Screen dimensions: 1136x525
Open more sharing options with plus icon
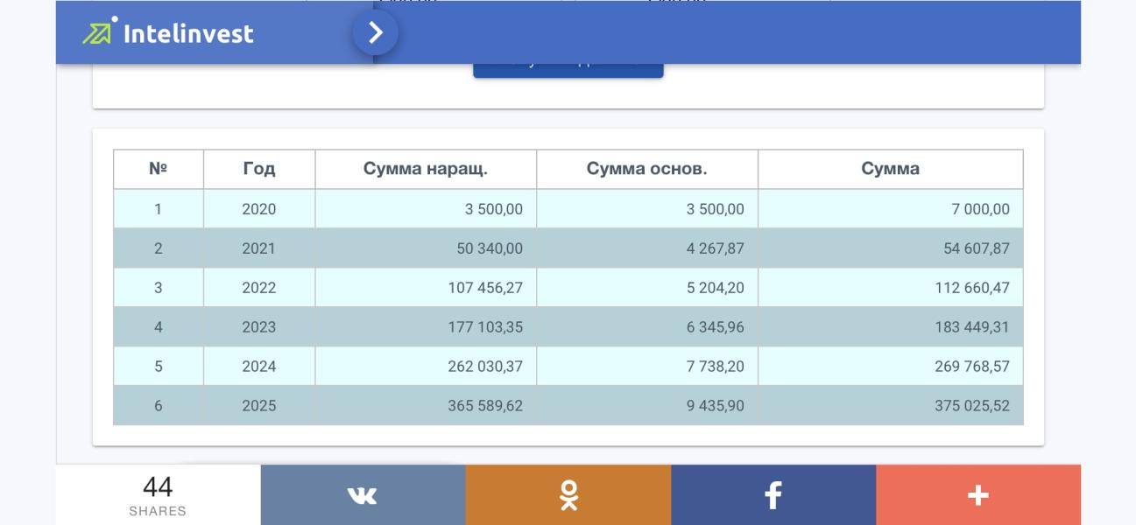[x=978, y=495]
